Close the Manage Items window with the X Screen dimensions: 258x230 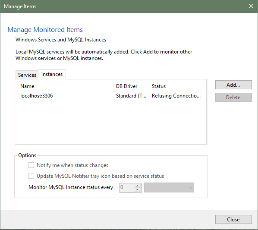[x=251, y=6]
